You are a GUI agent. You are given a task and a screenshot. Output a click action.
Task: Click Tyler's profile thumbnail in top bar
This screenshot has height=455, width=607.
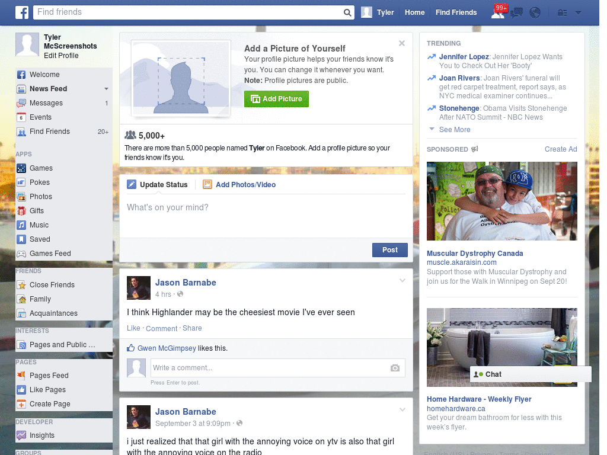coord(366,12)
